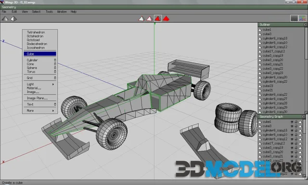Toggle visibility eye of cube3_copy19 in Geometry Graph
The height and width of the screenshot is (185, 308).
tap(292, 148)
